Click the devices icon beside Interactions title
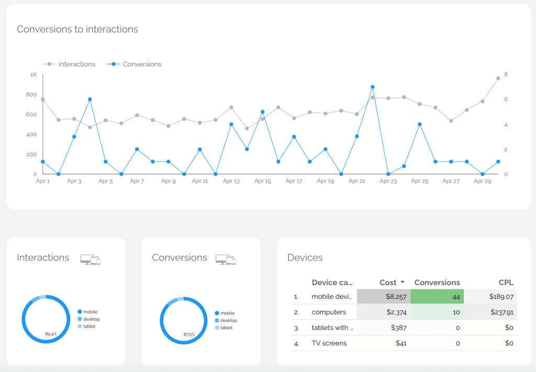 point(90,260)
